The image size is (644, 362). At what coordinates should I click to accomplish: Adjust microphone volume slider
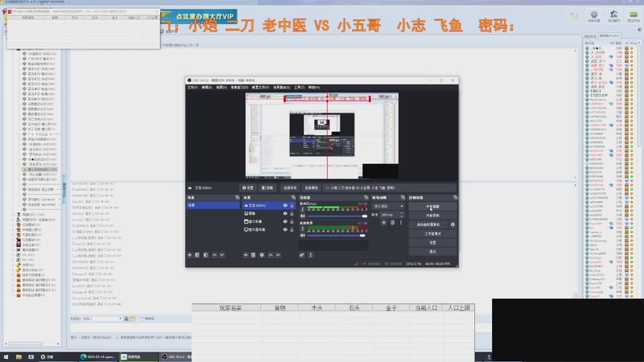336,216
